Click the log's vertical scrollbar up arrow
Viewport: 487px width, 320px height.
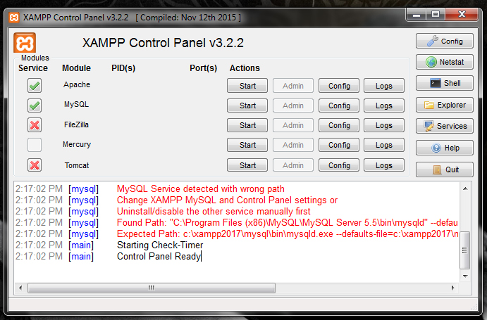click(465, 188)
